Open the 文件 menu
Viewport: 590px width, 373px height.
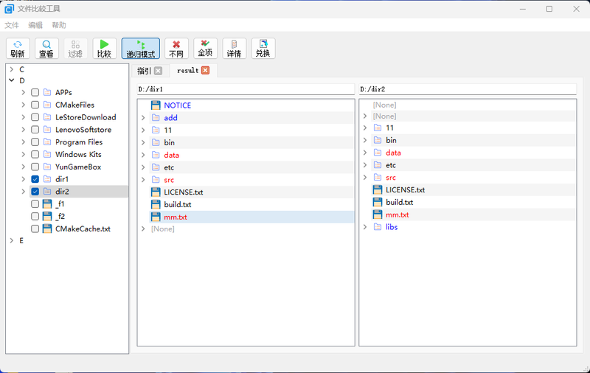click(12, 25)
